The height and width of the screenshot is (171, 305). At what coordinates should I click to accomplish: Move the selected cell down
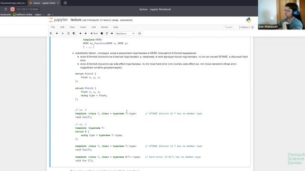[86, 33]
